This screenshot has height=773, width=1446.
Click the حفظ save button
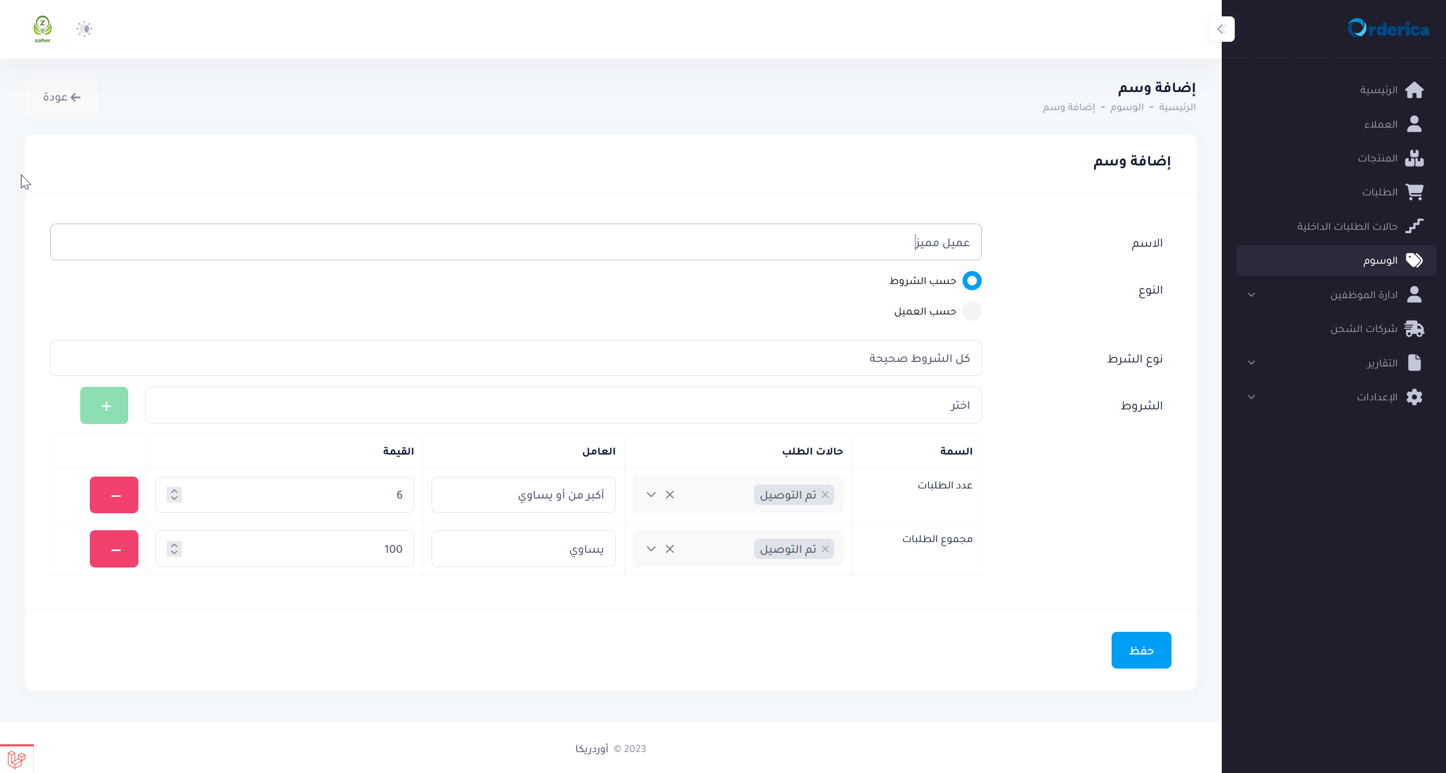click(x=1141, y=650)
